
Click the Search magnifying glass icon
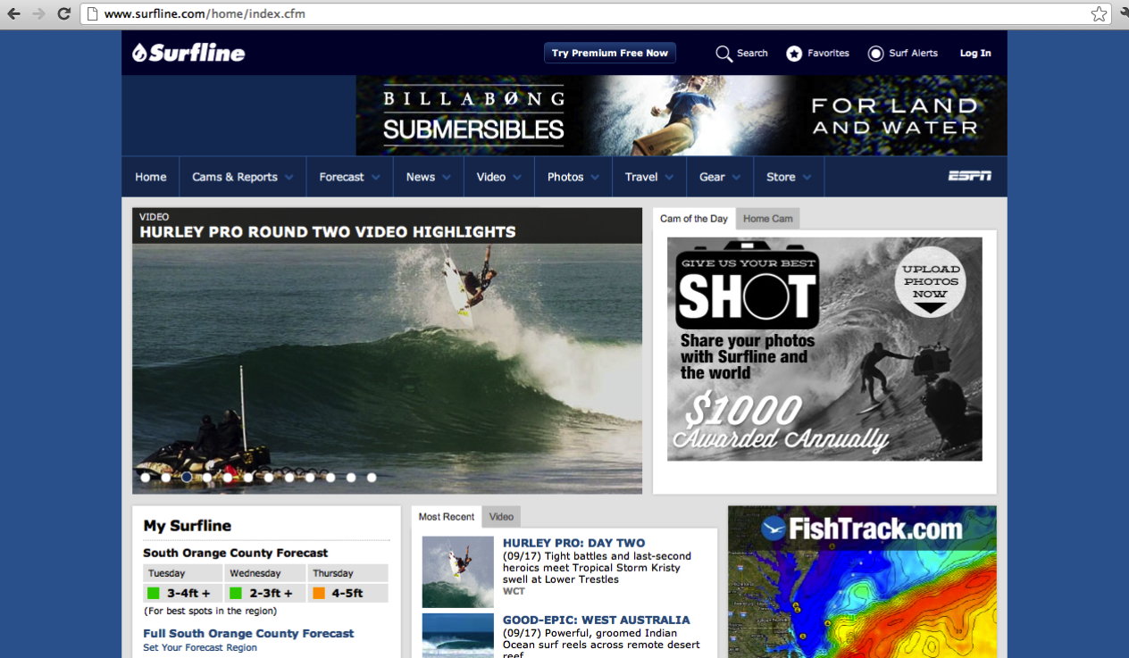click(x=723, y=54)
